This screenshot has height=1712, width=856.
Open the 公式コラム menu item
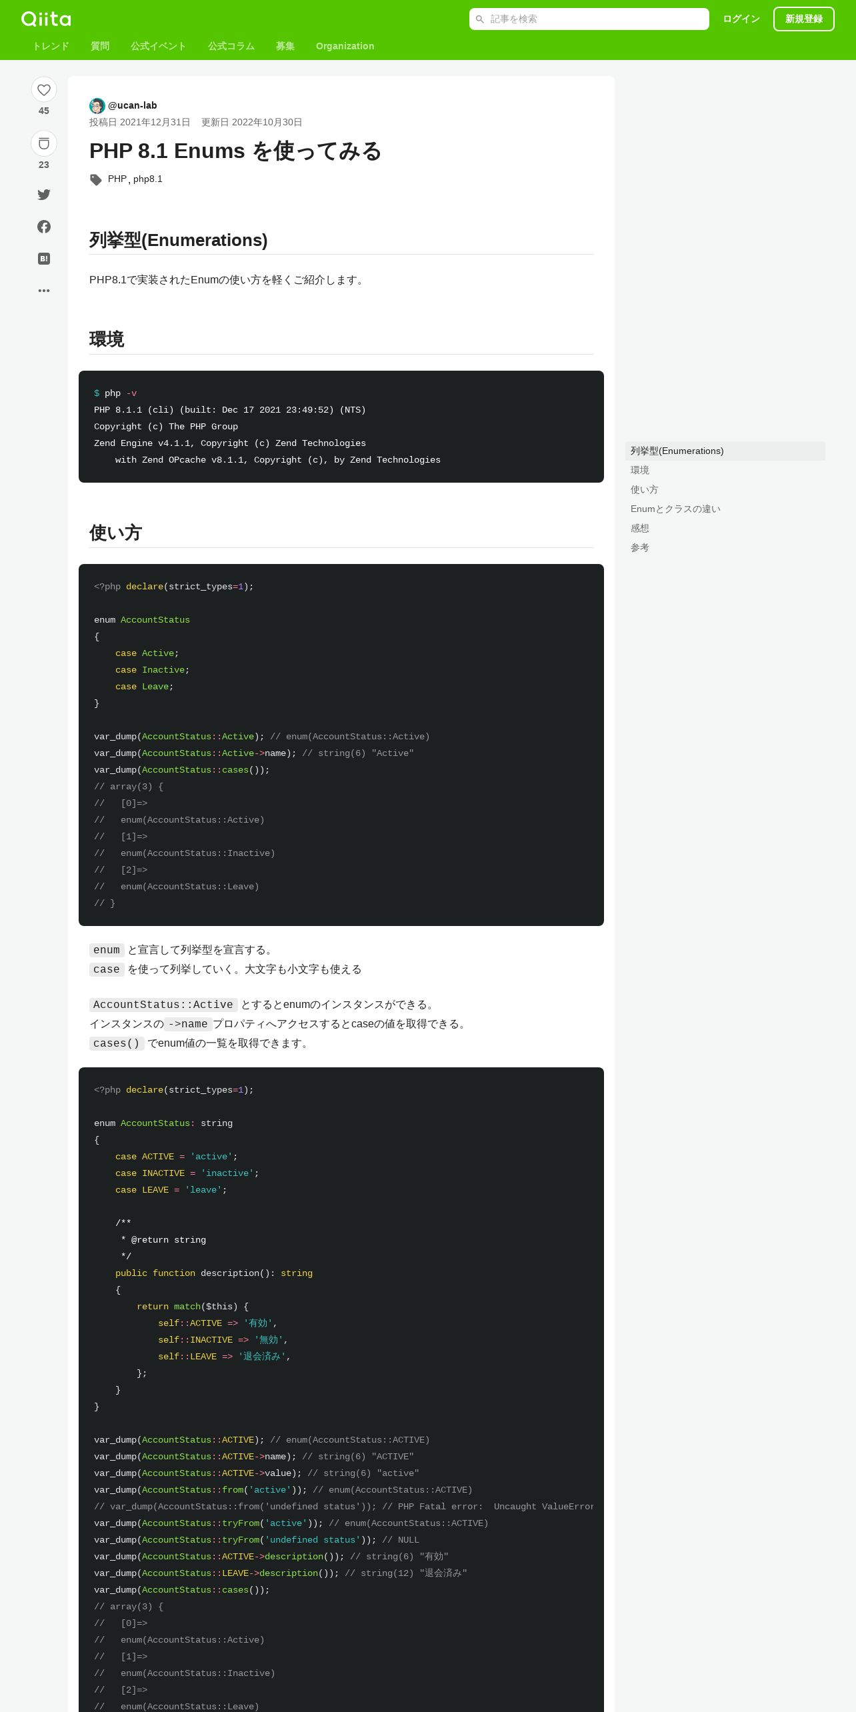click(231, 46)
